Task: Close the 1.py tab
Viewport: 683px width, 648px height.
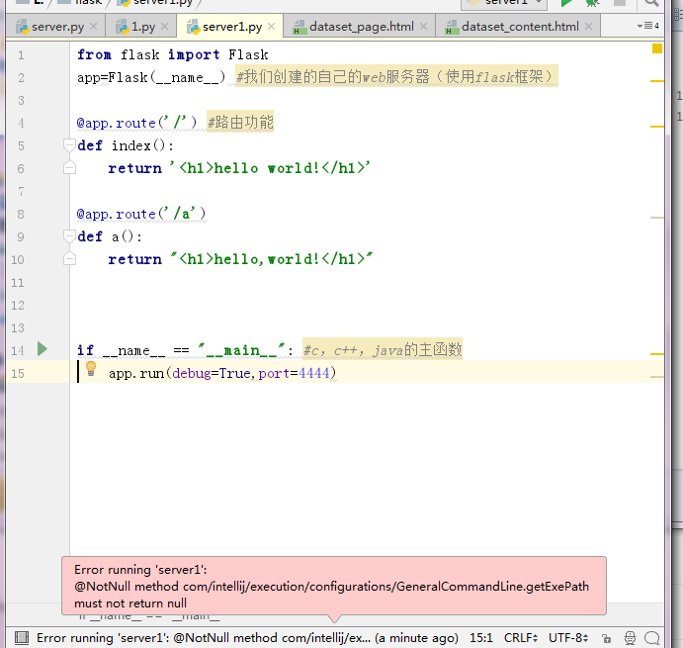Action: coord(164,26)
